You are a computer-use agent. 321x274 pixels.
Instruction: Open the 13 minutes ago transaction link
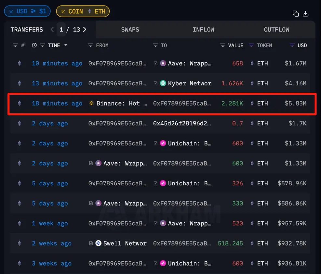click(x=57, y=83)
